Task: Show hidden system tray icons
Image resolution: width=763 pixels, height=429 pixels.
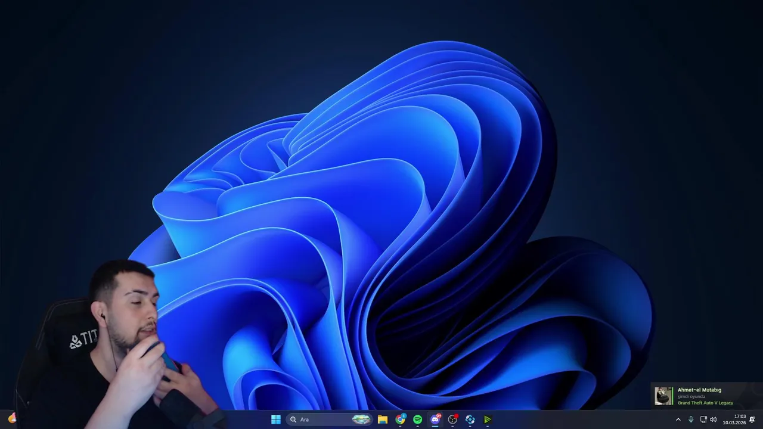Action: (x=678, y=419)
